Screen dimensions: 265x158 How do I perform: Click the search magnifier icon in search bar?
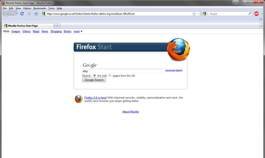(x=250, y=14)
